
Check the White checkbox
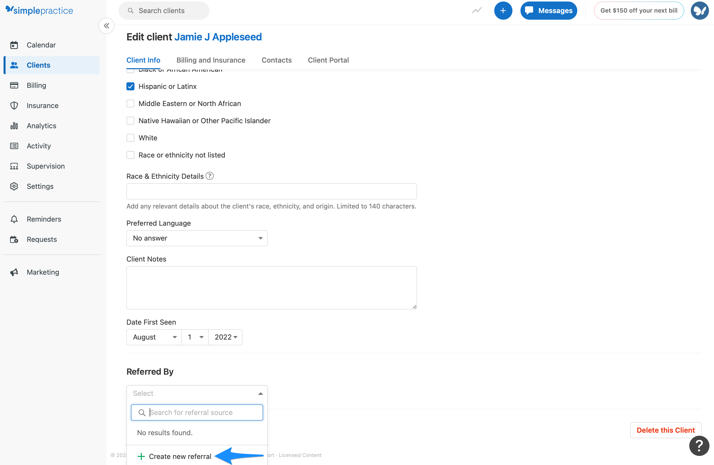click(130, 138)
